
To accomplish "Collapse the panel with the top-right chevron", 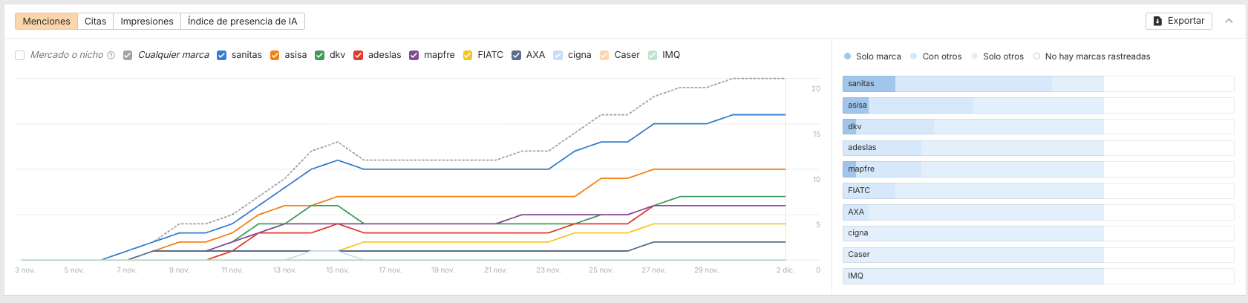I will pyautogui.click(x=1229, y=21).
